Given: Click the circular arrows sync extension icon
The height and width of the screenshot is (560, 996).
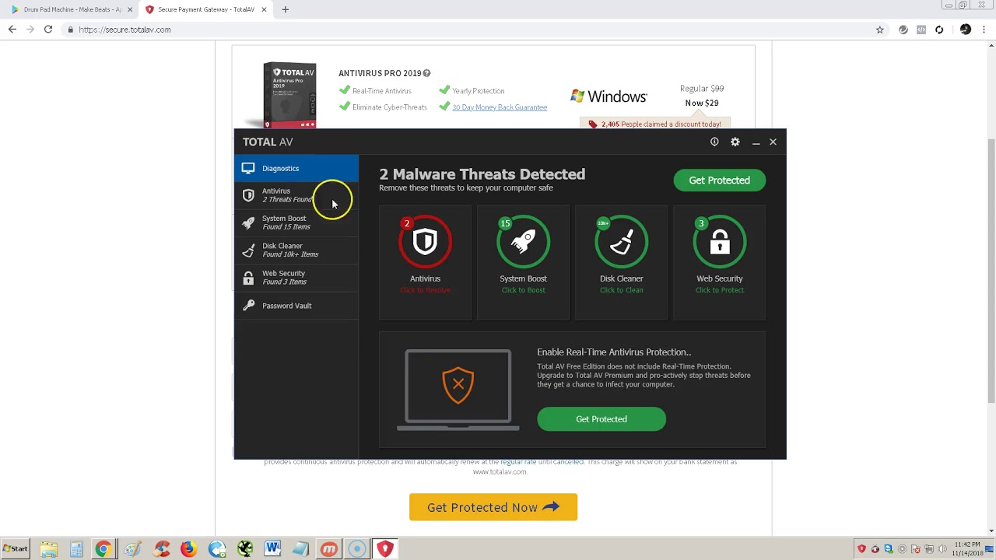Looking at the screenshot, I should pos(939,30).
